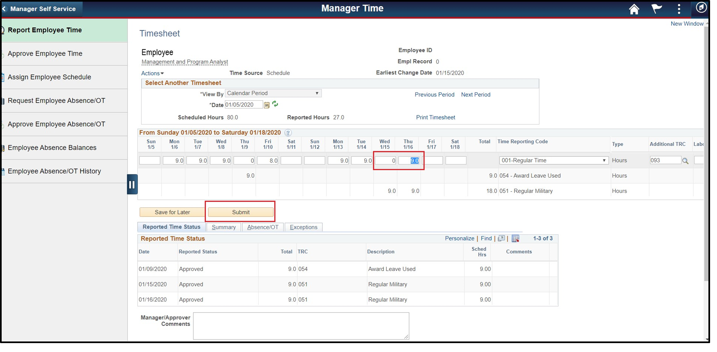Download Reported Time Status grid to Excel

(x=515, y=238)
